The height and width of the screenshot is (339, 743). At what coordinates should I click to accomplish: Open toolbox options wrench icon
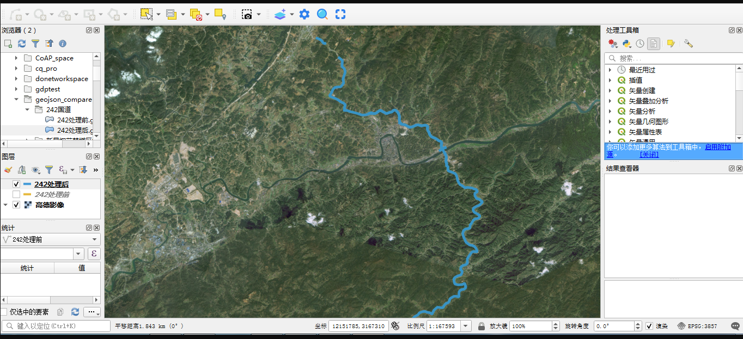pos(689,44)
